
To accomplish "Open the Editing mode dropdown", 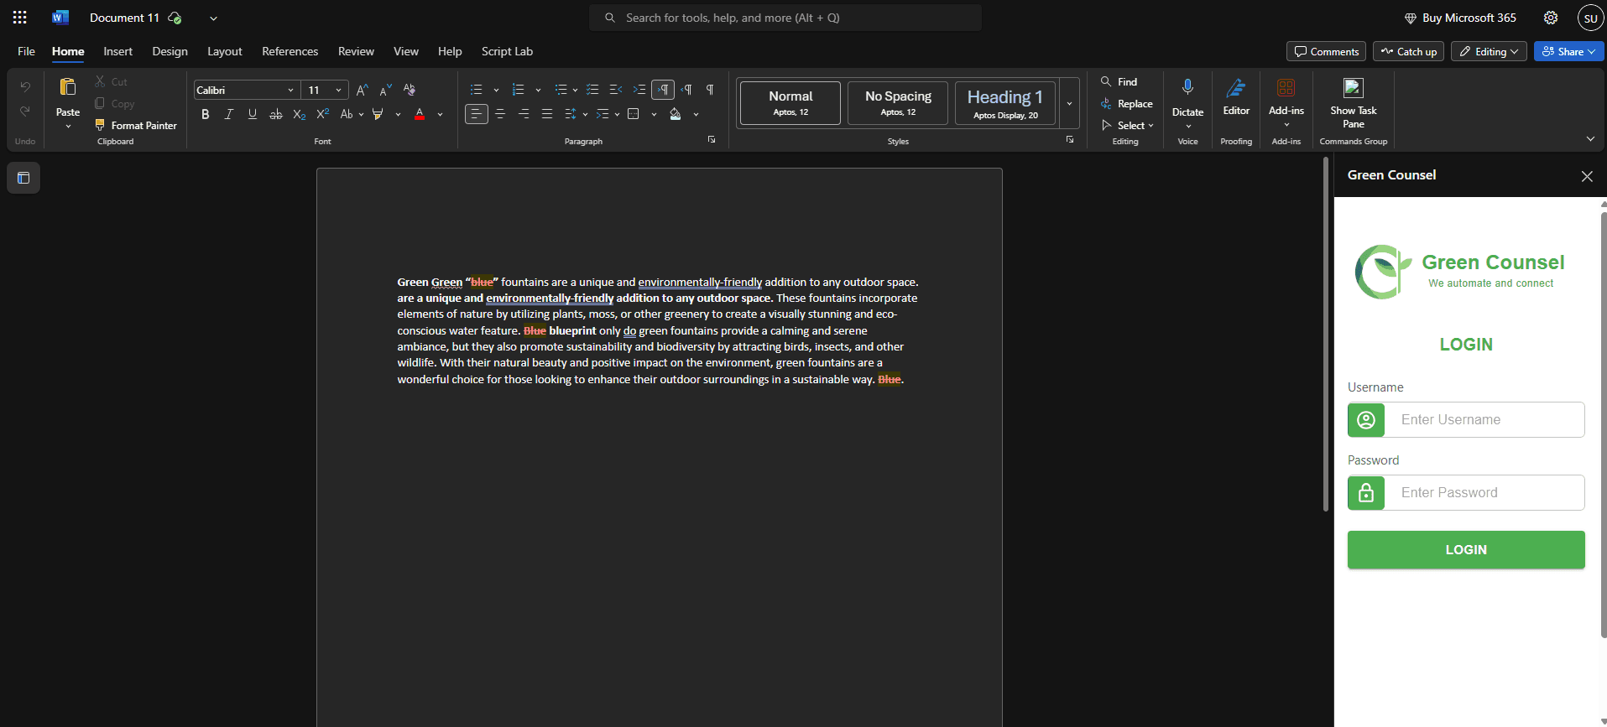I will (x=1490, y=52).
